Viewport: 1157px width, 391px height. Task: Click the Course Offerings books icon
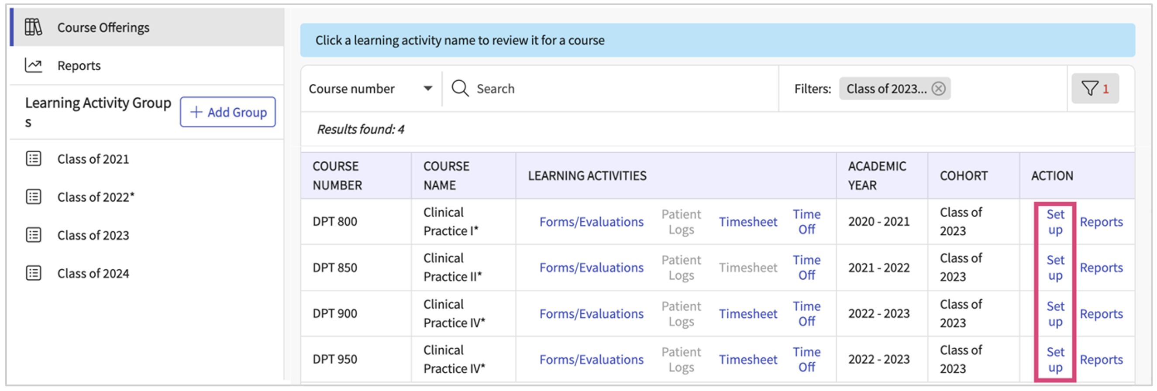[33, 27]
